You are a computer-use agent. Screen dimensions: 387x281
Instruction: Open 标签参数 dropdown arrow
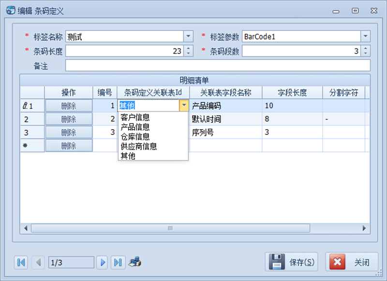[365, 36]
